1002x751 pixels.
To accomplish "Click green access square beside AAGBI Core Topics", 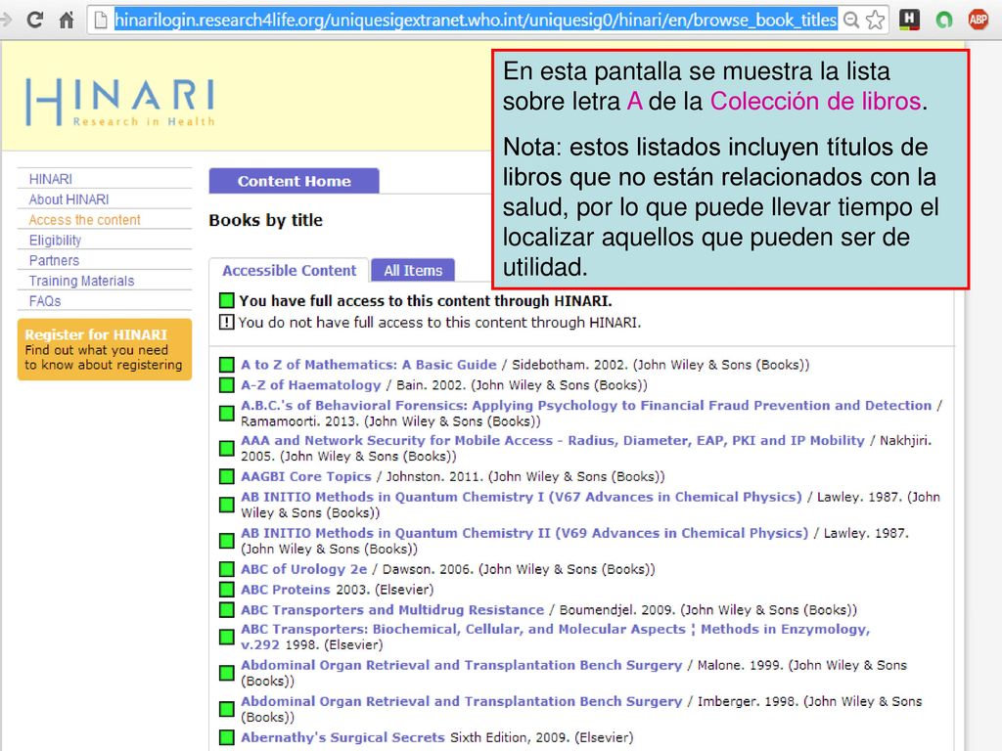I will click(x=226, y=476).
